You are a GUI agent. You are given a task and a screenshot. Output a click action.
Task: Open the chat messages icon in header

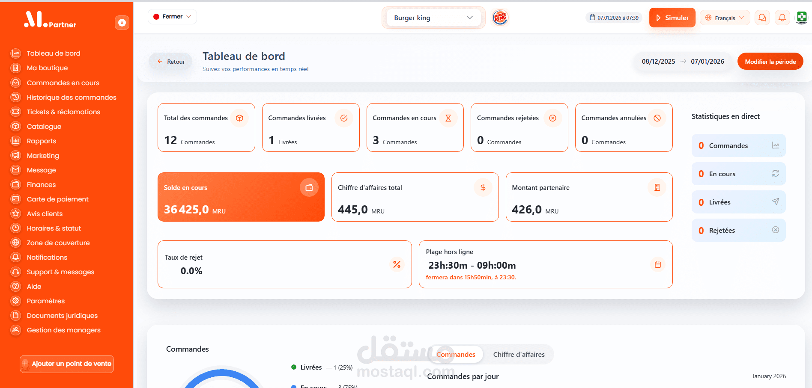[762, 18]
